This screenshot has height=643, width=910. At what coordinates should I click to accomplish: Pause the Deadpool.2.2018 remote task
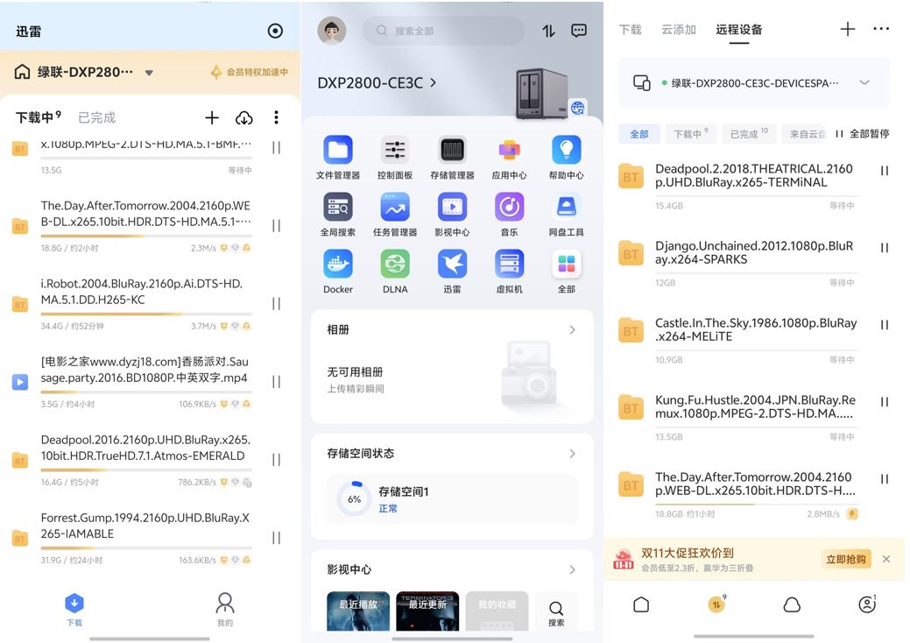click(885, 171)
